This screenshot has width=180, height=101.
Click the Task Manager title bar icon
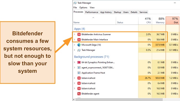[x=75, y=3]
